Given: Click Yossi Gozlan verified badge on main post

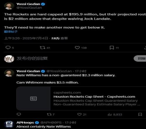Looking at the screenshot, I should [x=43, y=4].
